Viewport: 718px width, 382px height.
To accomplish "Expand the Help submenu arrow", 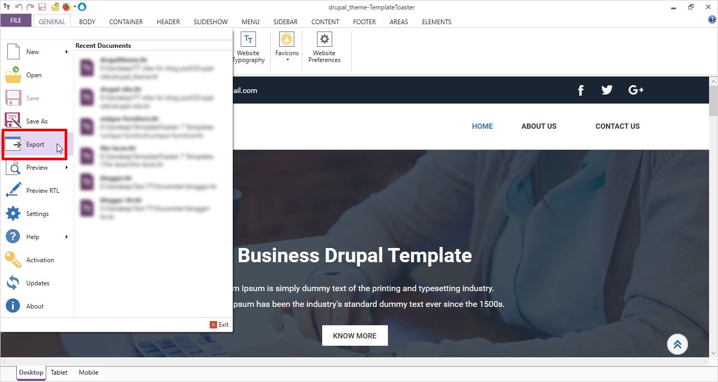I will [67, 237].
